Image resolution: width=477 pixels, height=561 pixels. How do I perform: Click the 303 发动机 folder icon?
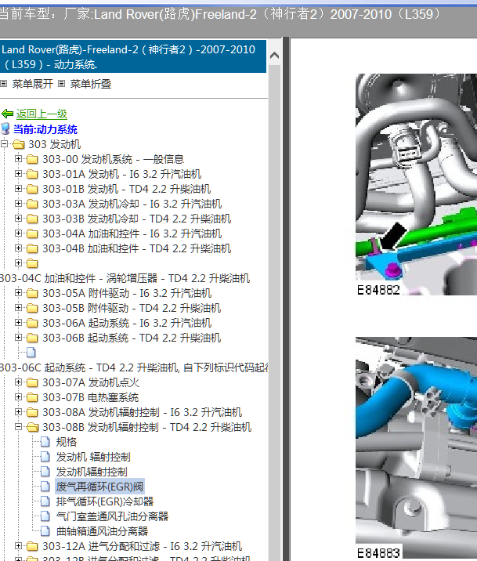tap(18, 144)
